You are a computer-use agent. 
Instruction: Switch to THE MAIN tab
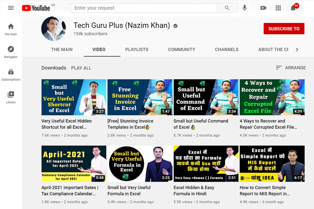[x=62, y=49]
